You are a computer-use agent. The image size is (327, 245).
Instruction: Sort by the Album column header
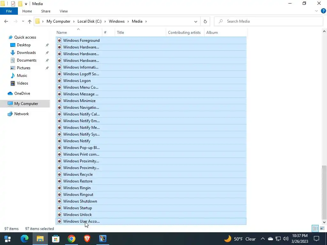(226, 33)
